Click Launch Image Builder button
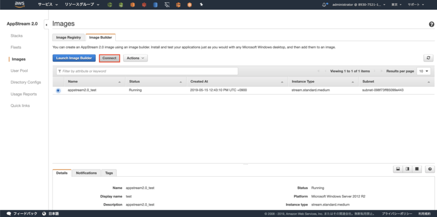 74,58
